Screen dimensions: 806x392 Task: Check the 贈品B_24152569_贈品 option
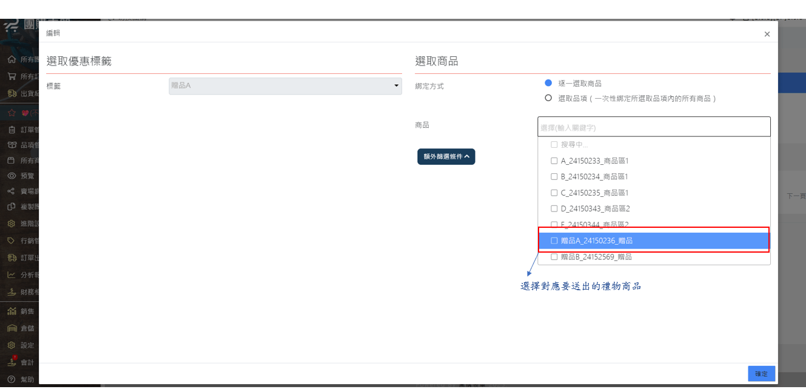click(554, 257)
